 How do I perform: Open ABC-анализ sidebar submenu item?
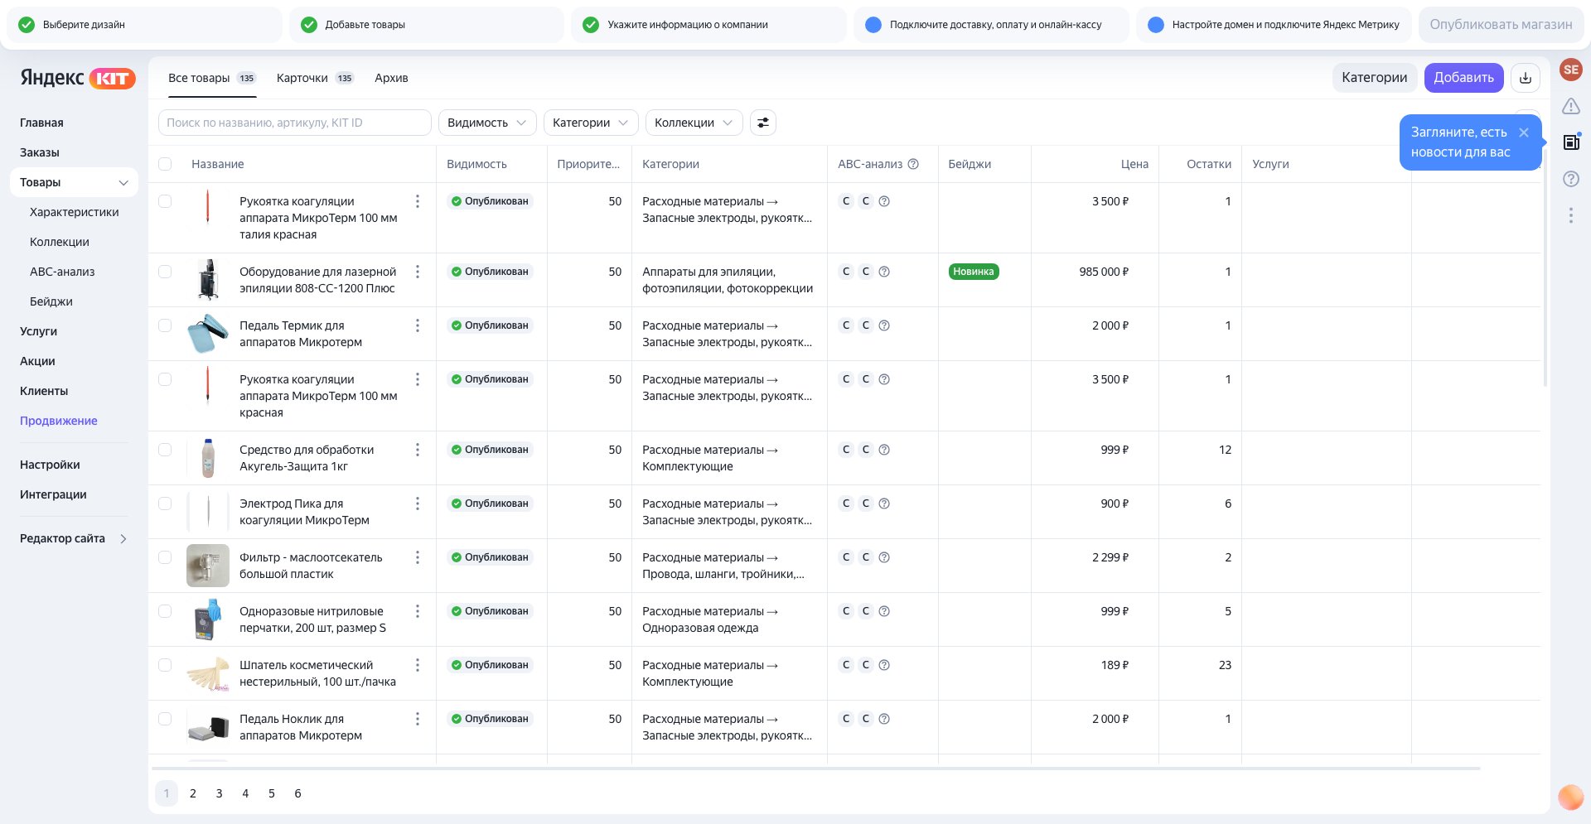tap(62, 272)
